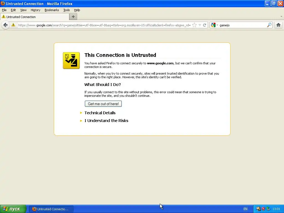Open the Help menu
The width and height of the screenshot is (284, 213).
[x=77, y=10]
